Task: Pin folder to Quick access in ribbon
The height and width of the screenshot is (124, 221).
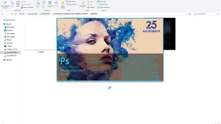Action: coord(5,4)
